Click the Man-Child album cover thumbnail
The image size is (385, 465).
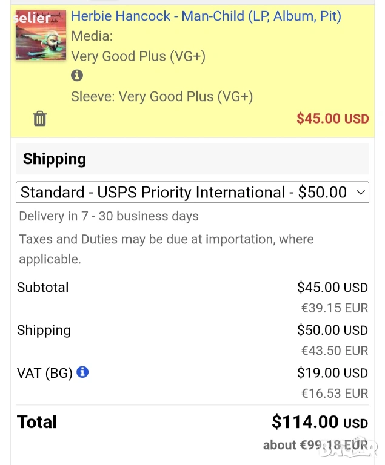pyautogui.click(x=41, y=35)
